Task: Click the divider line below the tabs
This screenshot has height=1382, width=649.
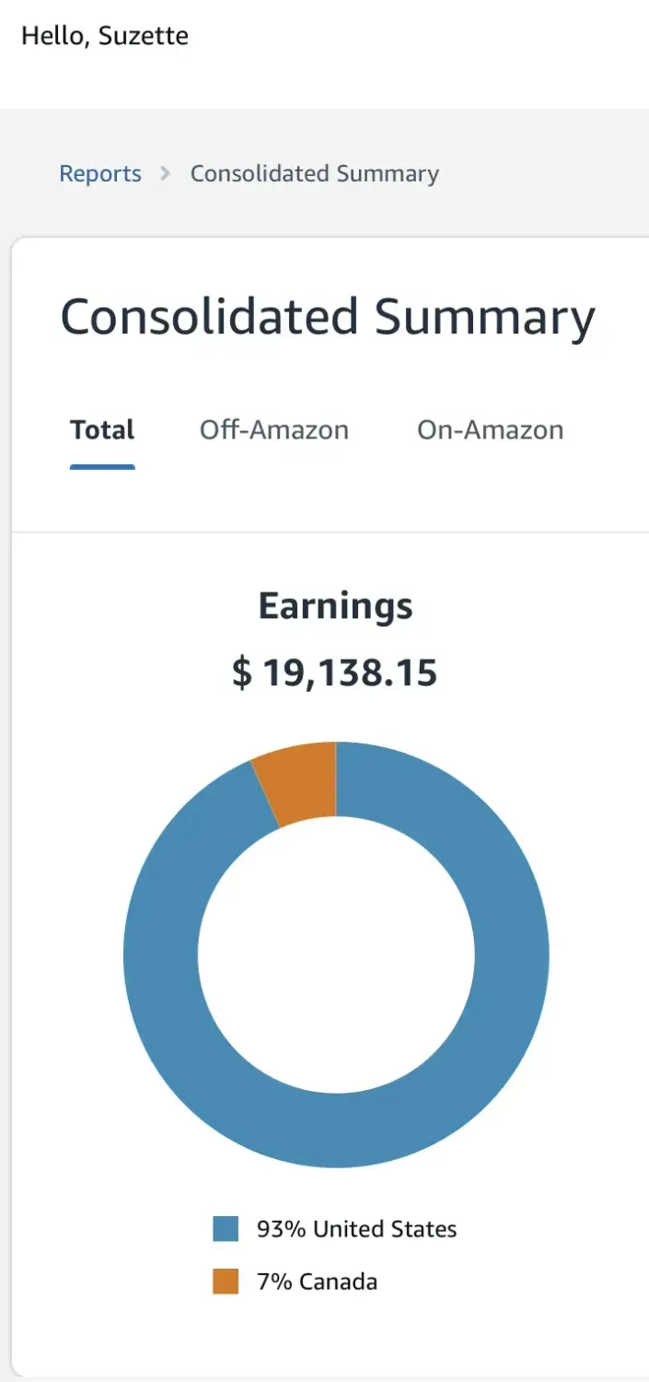Action: [x=331, y=533]
